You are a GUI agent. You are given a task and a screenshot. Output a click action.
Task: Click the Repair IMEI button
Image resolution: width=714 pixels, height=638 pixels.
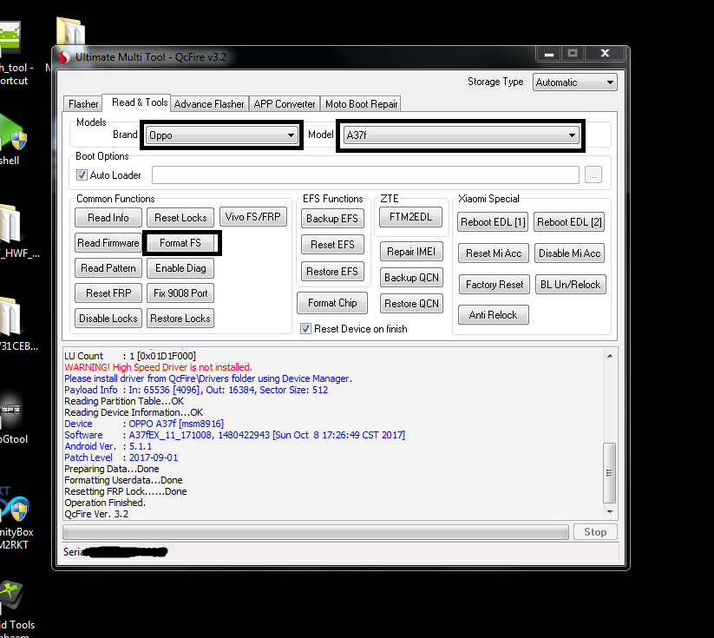point(412,252)
